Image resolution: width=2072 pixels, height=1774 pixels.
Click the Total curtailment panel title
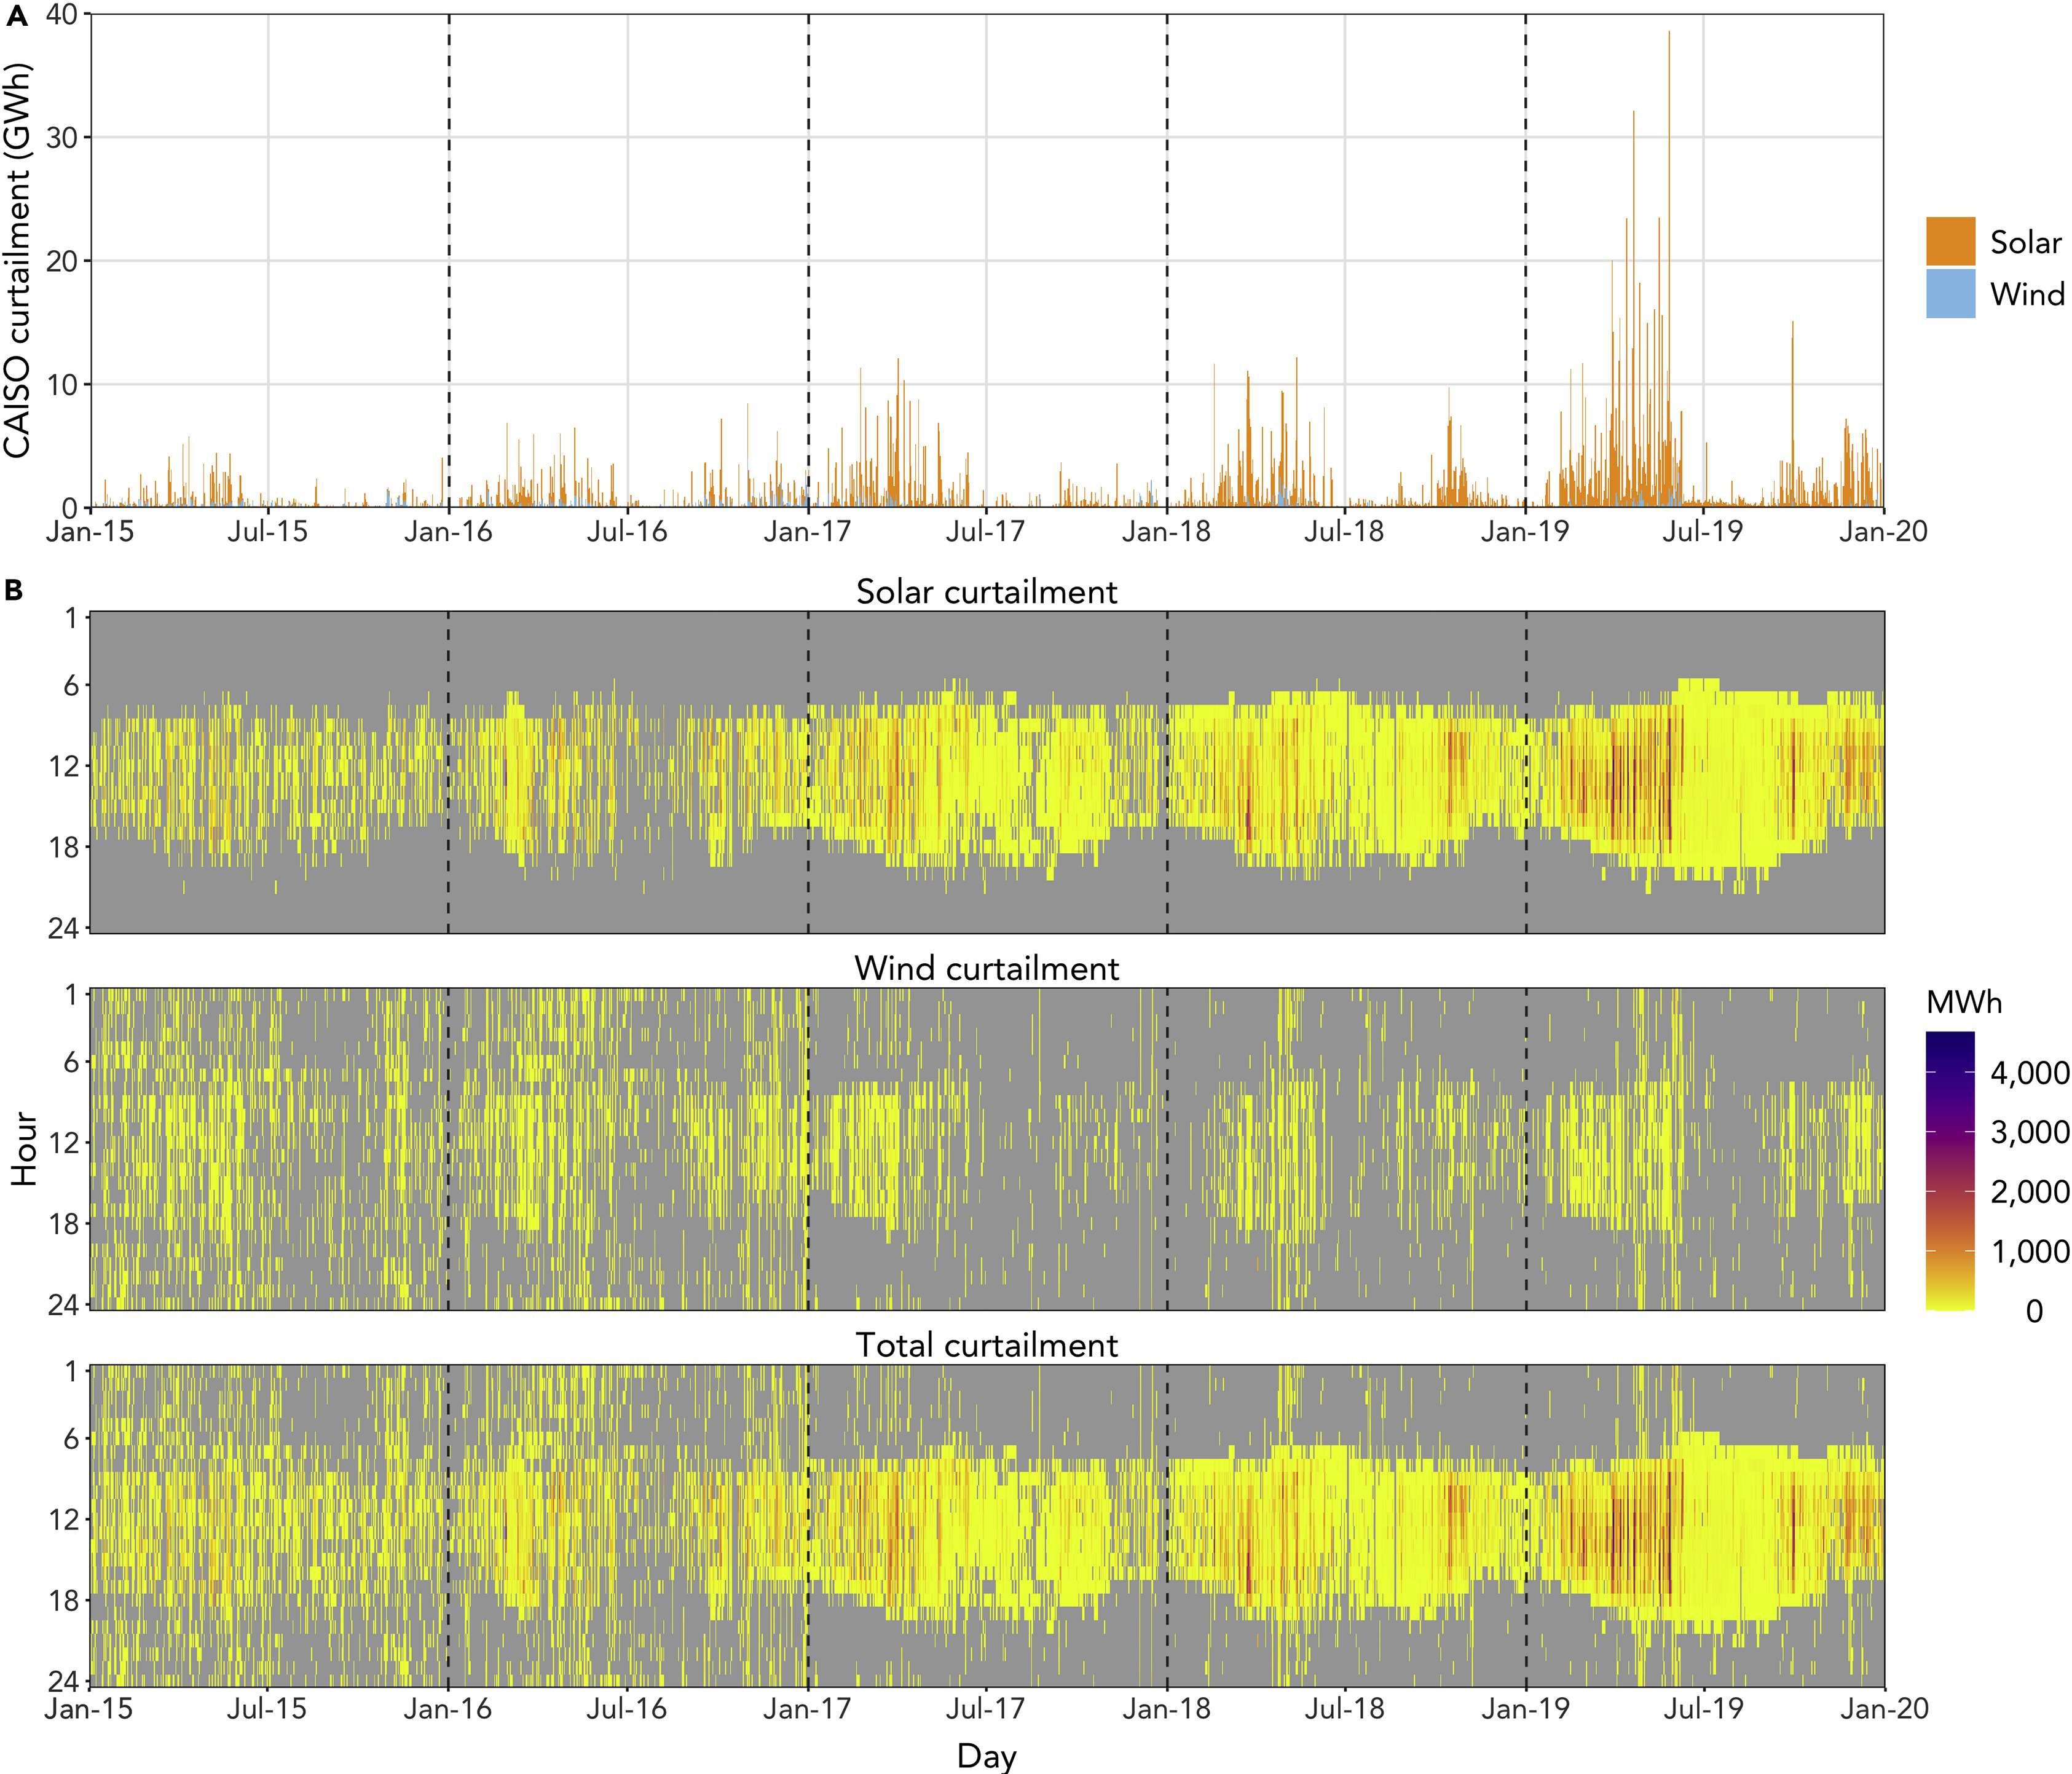pos(986,1345)
